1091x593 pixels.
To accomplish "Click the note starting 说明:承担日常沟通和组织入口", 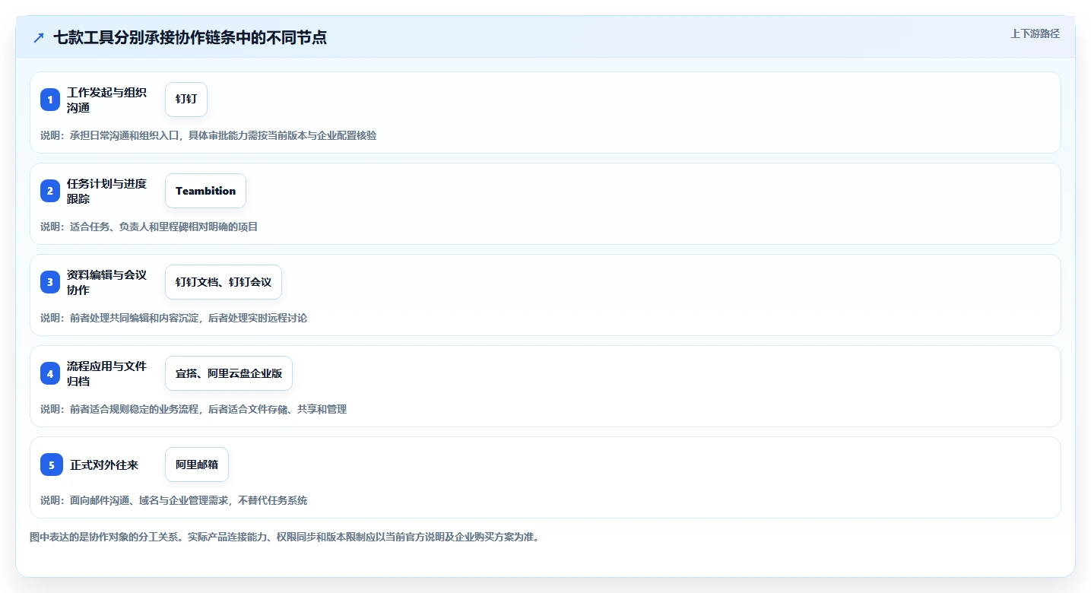I will tap(208, 135).
